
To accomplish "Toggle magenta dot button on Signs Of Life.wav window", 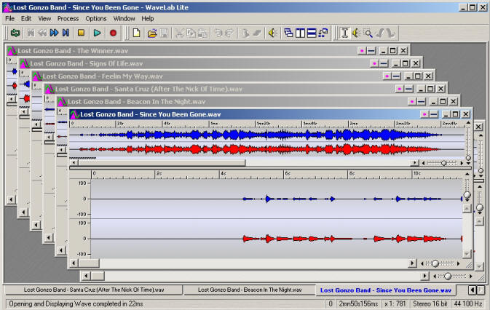I will click(x=374, y=63).
